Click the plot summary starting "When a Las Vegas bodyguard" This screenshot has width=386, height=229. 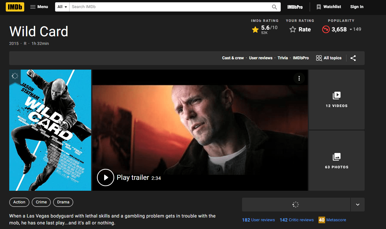pos(113,219)
